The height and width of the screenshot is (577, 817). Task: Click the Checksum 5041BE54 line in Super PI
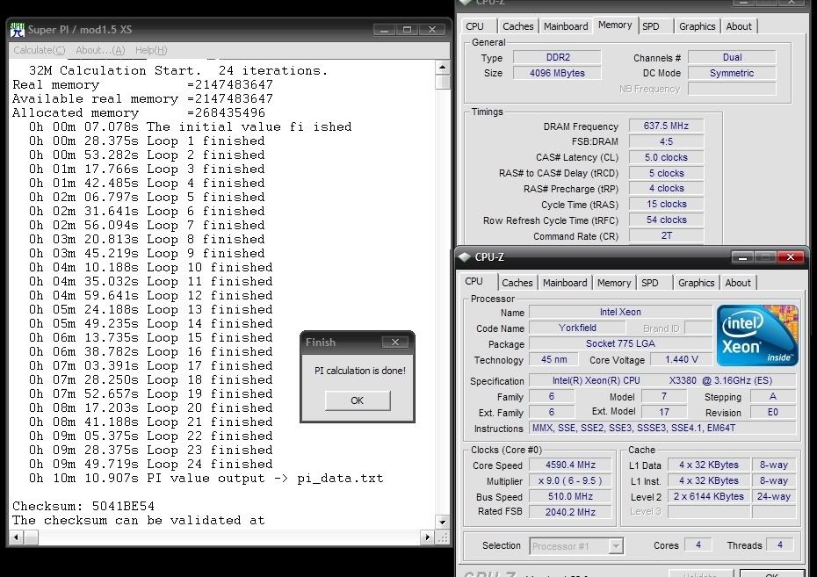(x=83, y=506)
